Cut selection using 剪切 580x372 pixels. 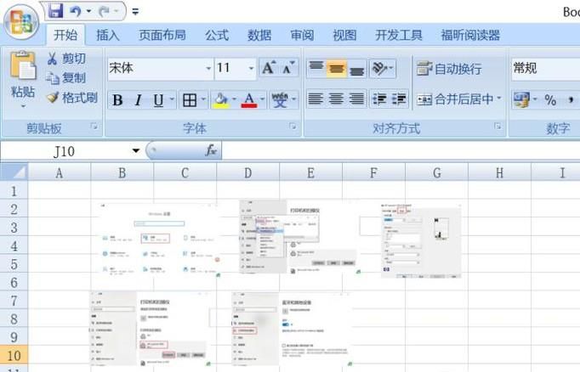coord(66,59)
